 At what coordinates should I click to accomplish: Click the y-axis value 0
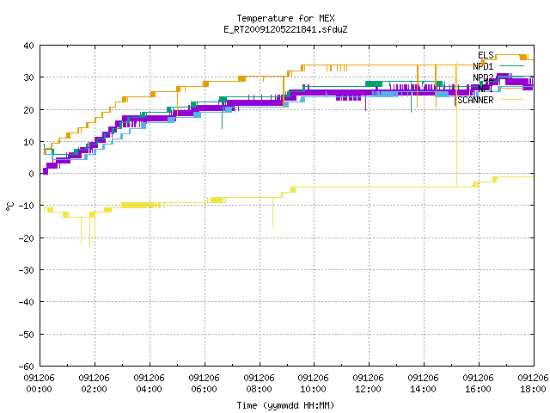click(x=32, y=174)
